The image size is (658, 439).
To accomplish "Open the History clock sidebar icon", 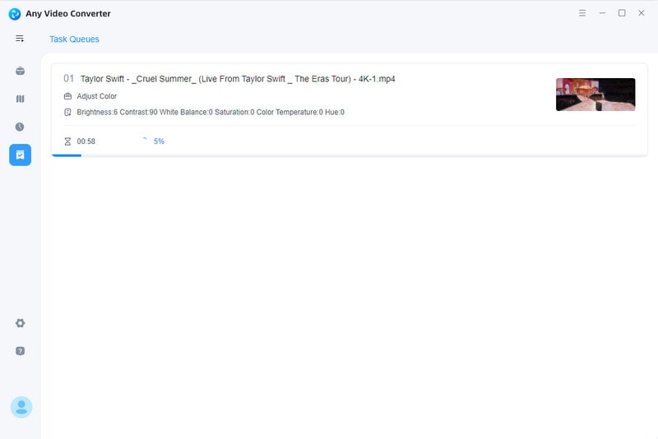I will pyautogui.click(x=20, y=127).
